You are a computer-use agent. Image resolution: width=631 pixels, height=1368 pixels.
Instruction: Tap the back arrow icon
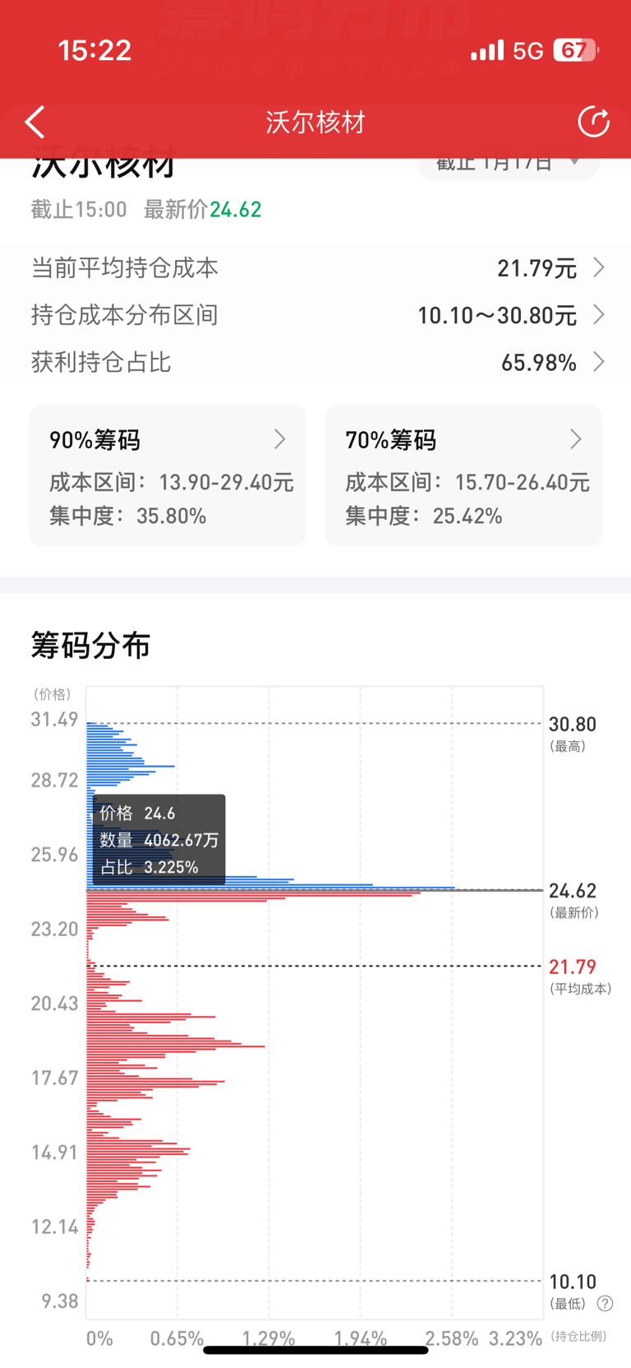pos(35,122)
